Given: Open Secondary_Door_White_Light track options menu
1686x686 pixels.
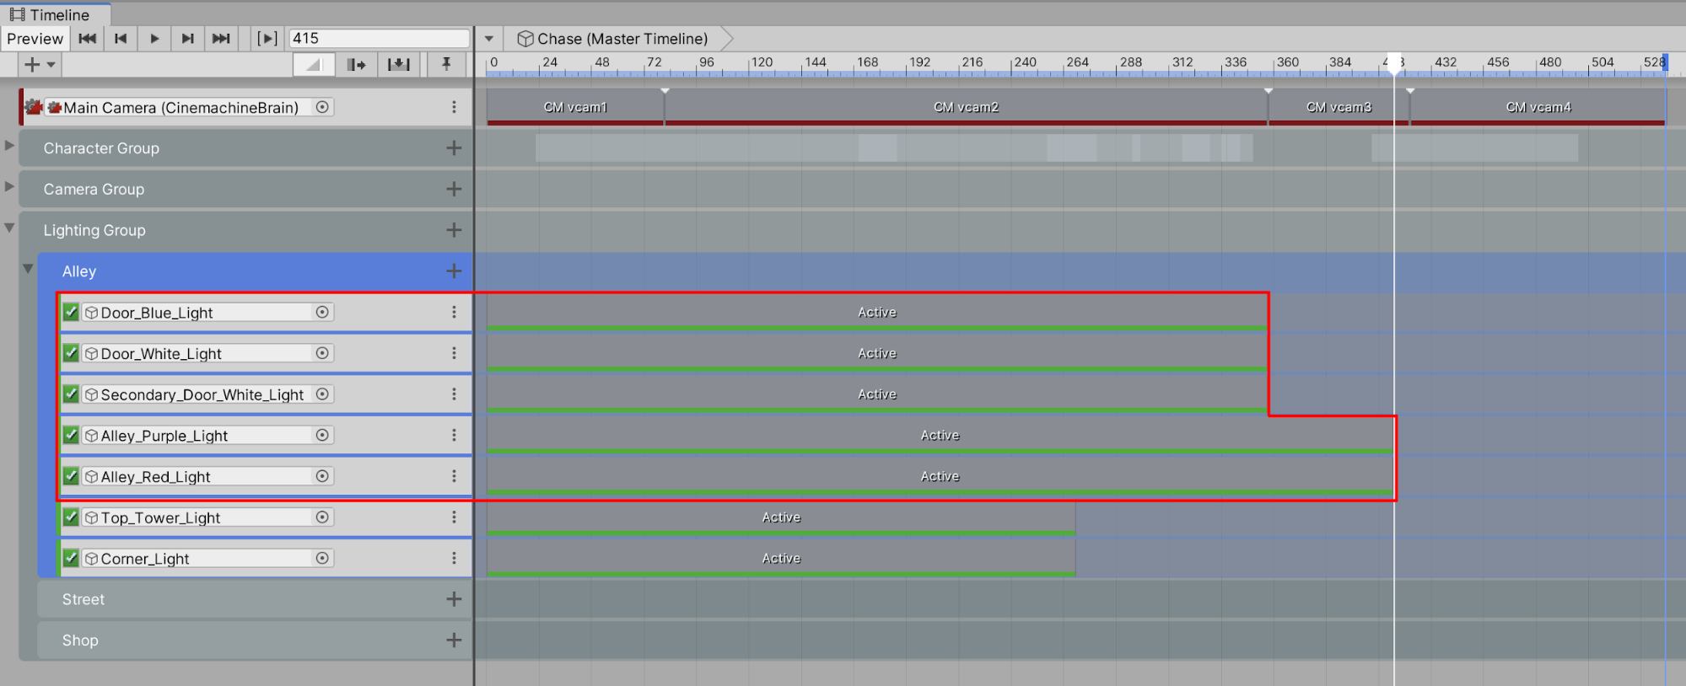Looking at the screenshot, I should [454, 394].
